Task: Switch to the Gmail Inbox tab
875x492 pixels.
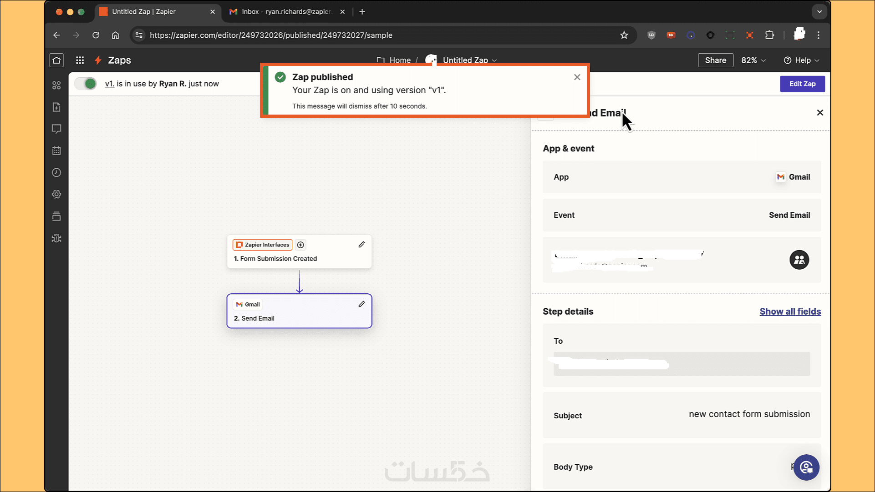Action: tap(286, 12)
